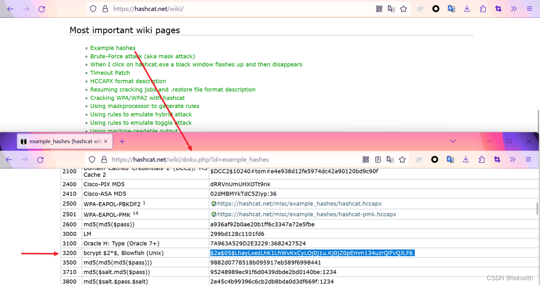Open new tab with plus button
This screenshot has height=285, width=540.
(122, 141)
